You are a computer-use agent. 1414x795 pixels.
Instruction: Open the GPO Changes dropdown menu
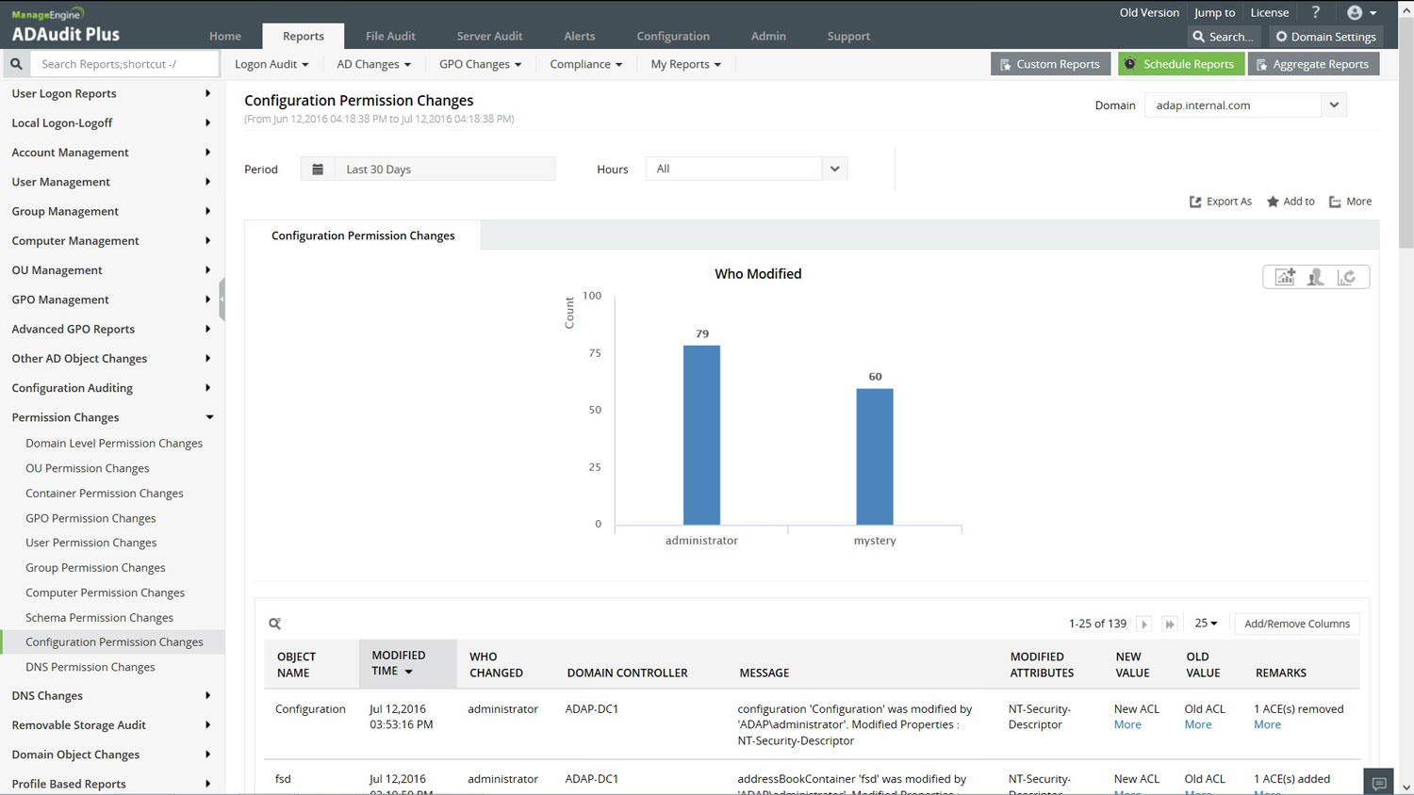tap(480, 64)
